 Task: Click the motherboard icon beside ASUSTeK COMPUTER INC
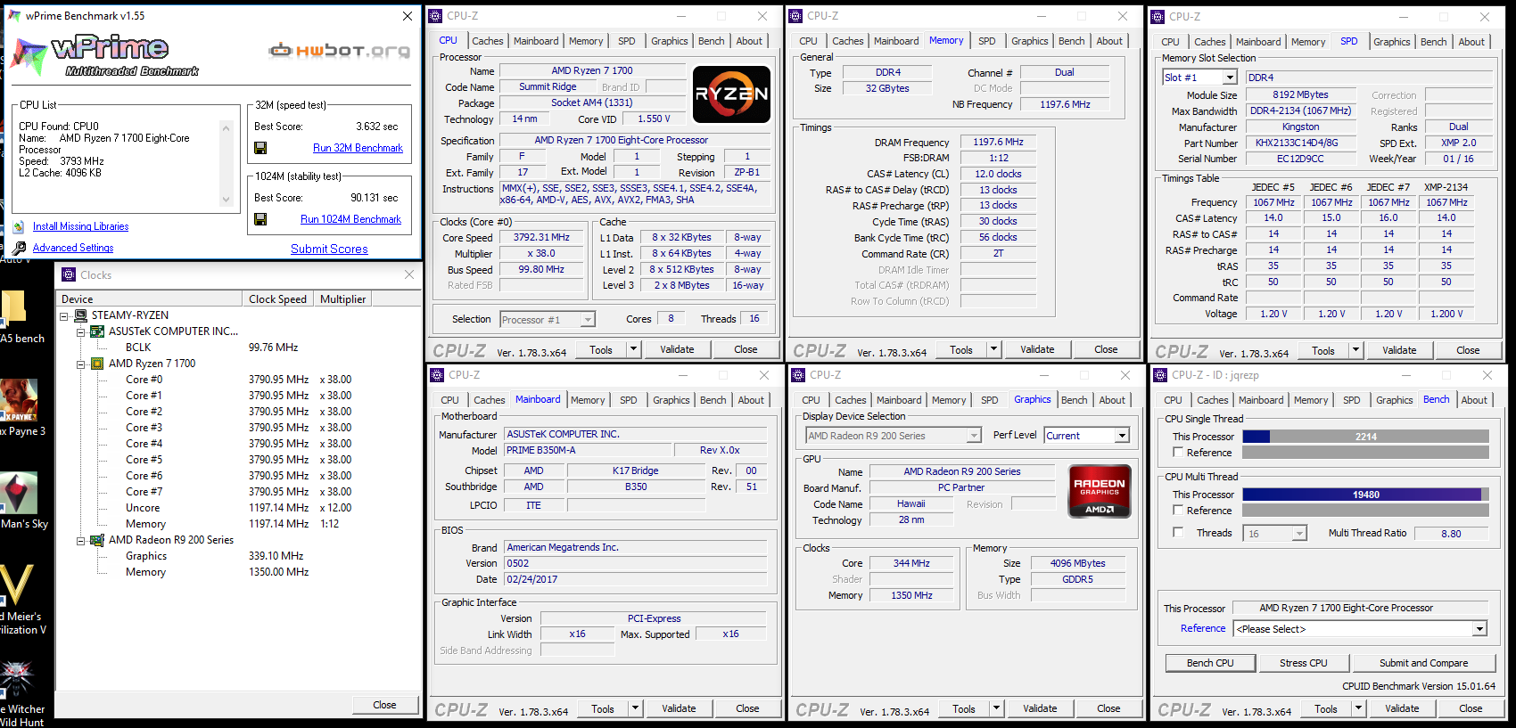(97, 331)
